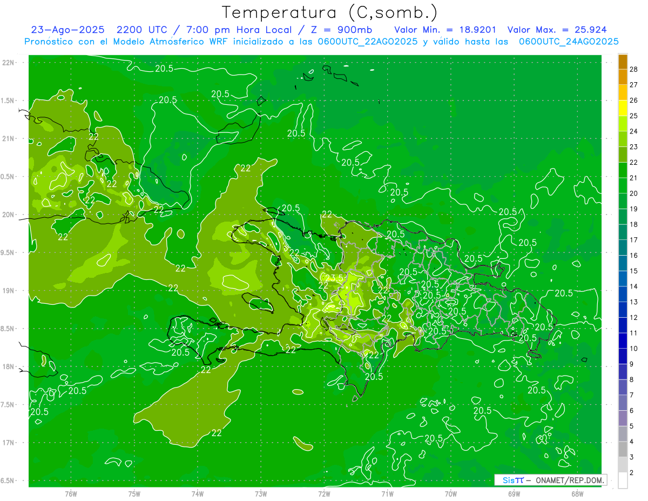Click the 28 colorbar scale label
The height and width of the screenshot is (501, 648).
tap(634, 69)
